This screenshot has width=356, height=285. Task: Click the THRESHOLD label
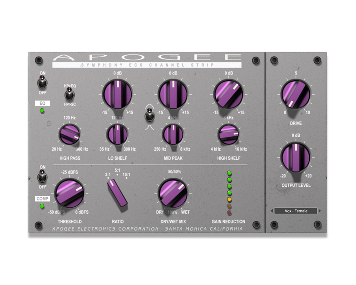click(69, 222)
